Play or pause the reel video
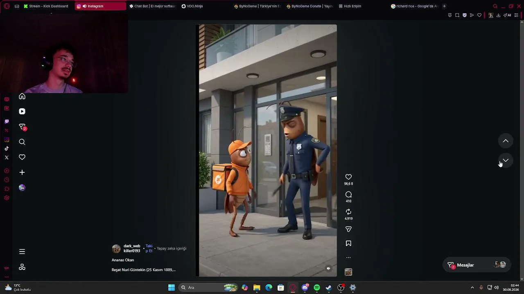Screen dimensions: 524x294 pyautogui.click(x=268, y=150)
